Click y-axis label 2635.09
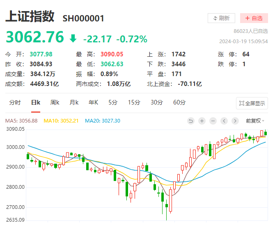275x227 pixels. pos(16,220)
